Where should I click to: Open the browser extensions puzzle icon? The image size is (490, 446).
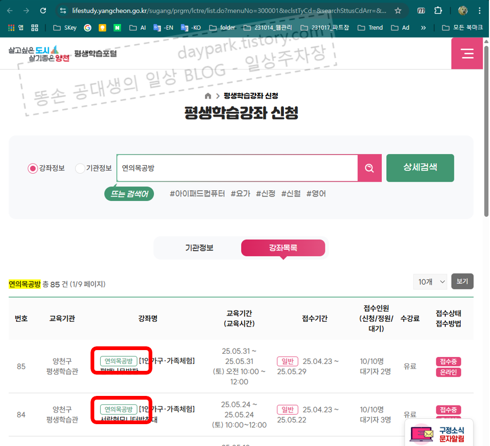coord(438,10)
